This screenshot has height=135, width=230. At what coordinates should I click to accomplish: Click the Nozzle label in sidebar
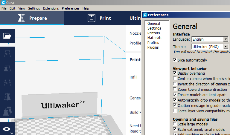[135, 33]
